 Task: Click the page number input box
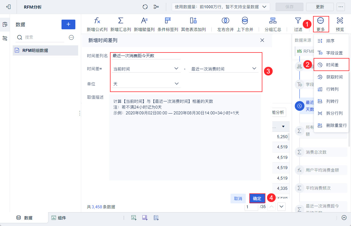pos(251,206)
